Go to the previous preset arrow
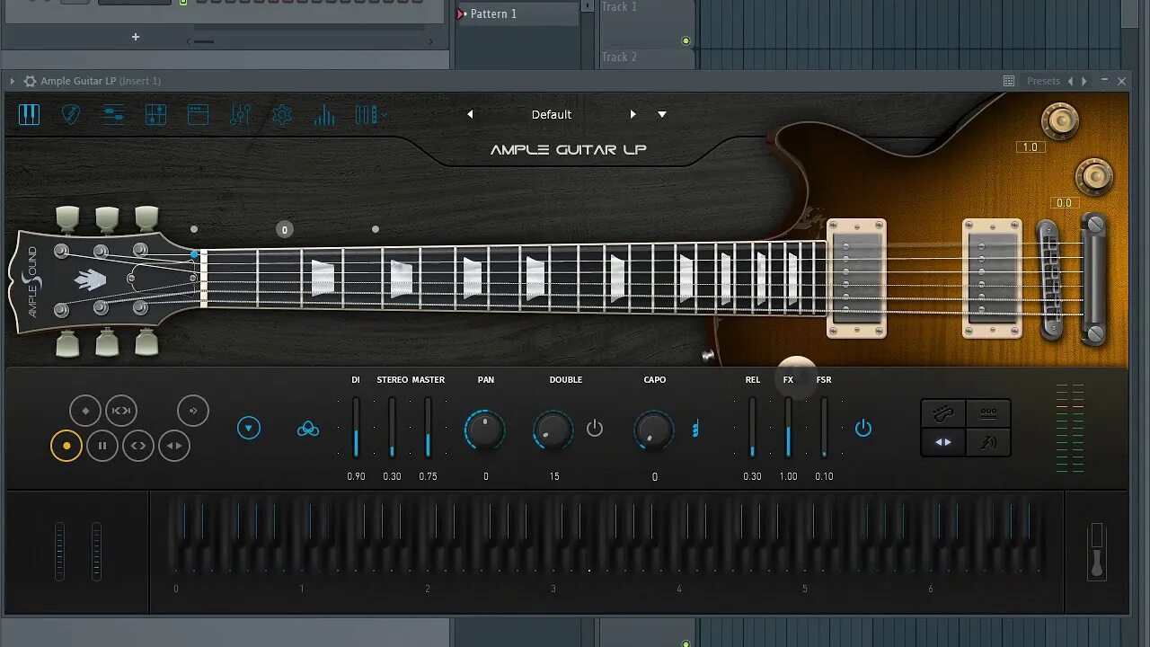The height and width of the screenshot is (647, 1150). click(x=470, y=114)
